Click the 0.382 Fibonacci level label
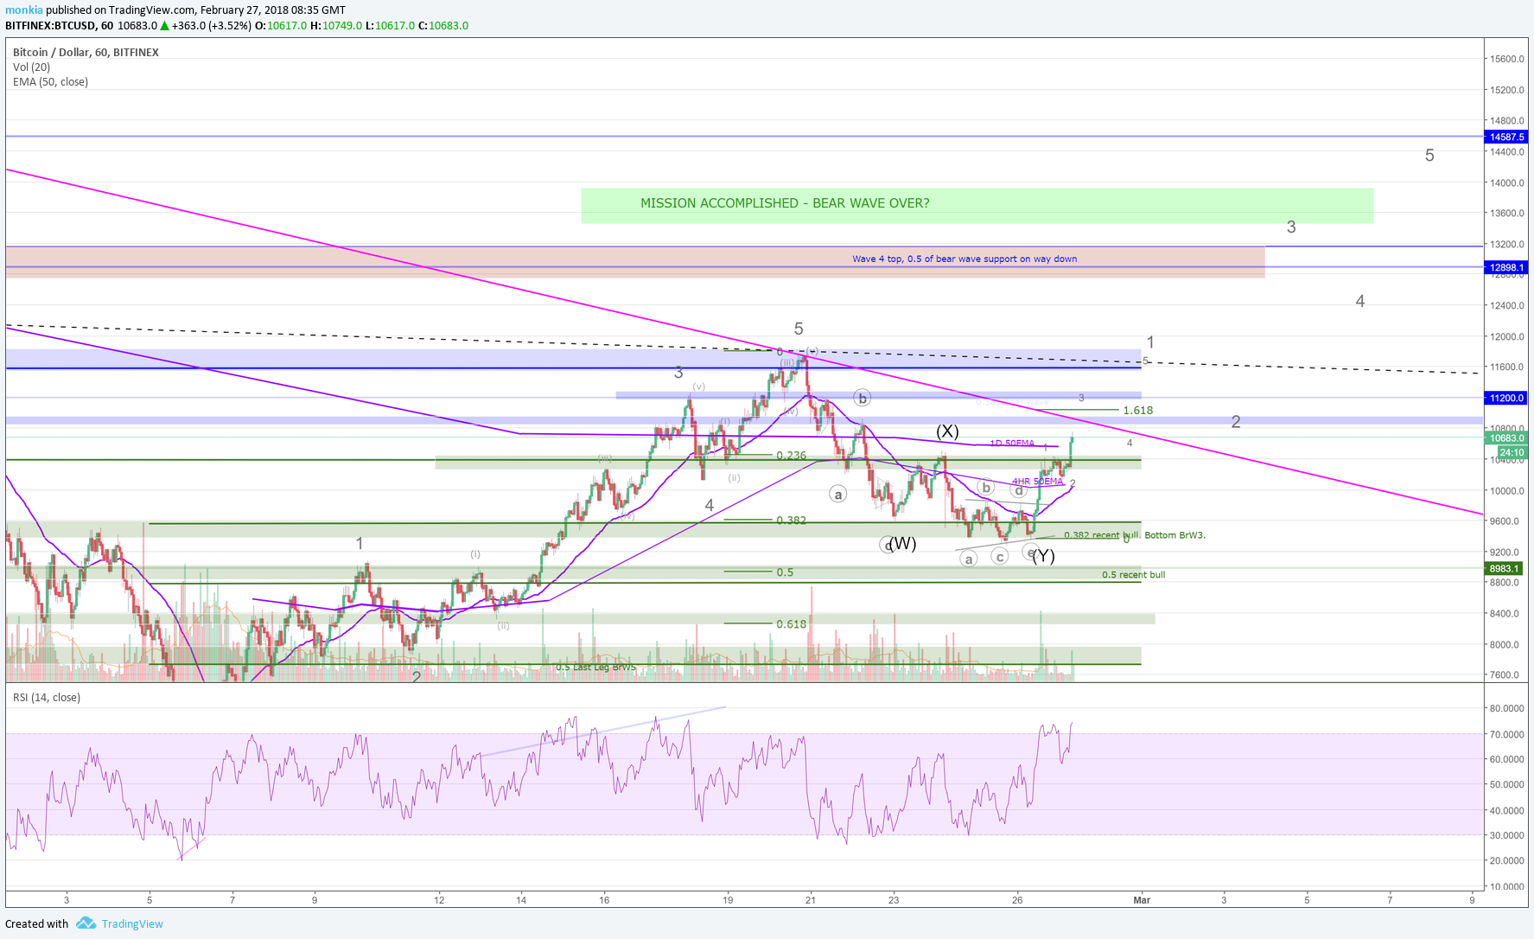The height and width of the screenshot is (939, 1534). (791, 521)
